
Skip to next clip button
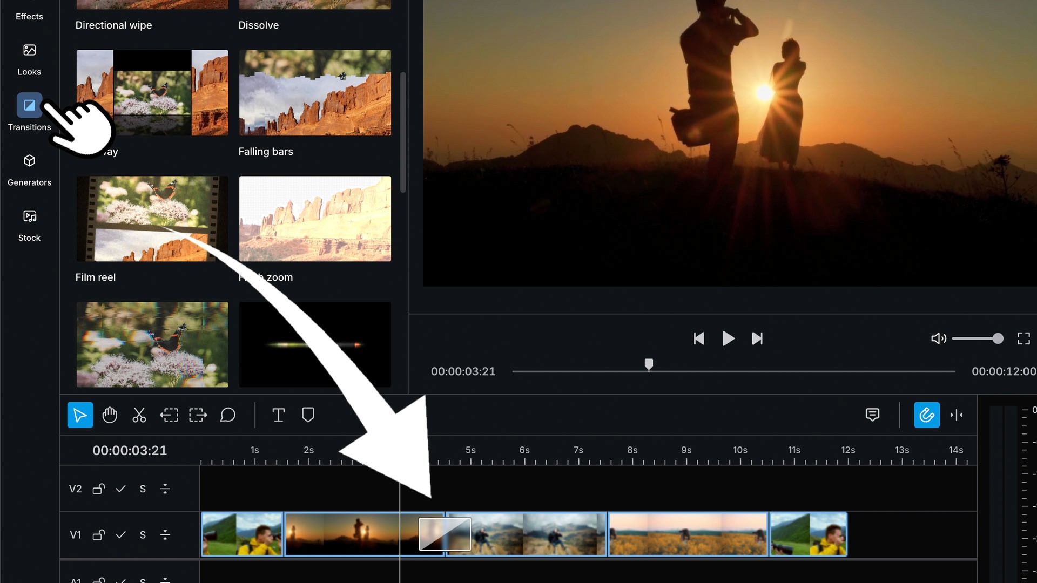point(757,338)
